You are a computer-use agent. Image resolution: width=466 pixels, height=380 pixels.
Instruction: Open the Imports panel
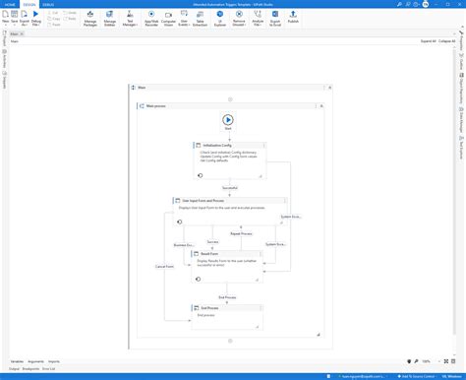click(54, 361)
